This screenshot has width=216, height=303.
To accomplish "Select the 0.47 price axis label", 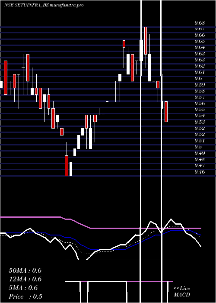I will coord(200,166).
